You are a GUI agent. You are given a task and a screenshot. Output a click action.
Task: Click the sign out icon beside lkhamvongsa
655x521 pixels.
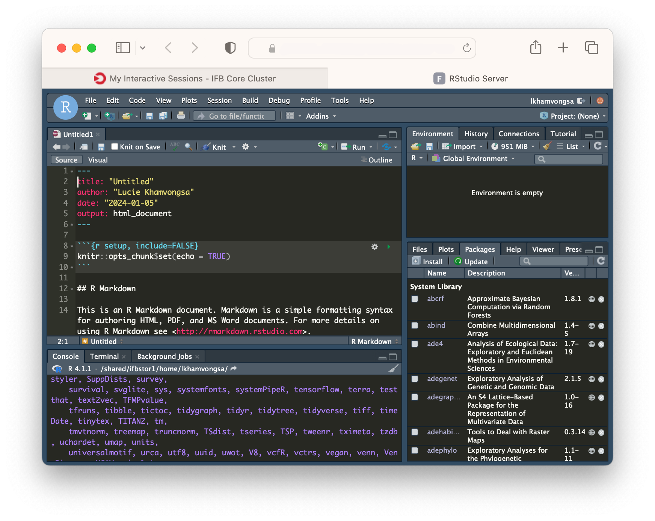tap(581, 101)
